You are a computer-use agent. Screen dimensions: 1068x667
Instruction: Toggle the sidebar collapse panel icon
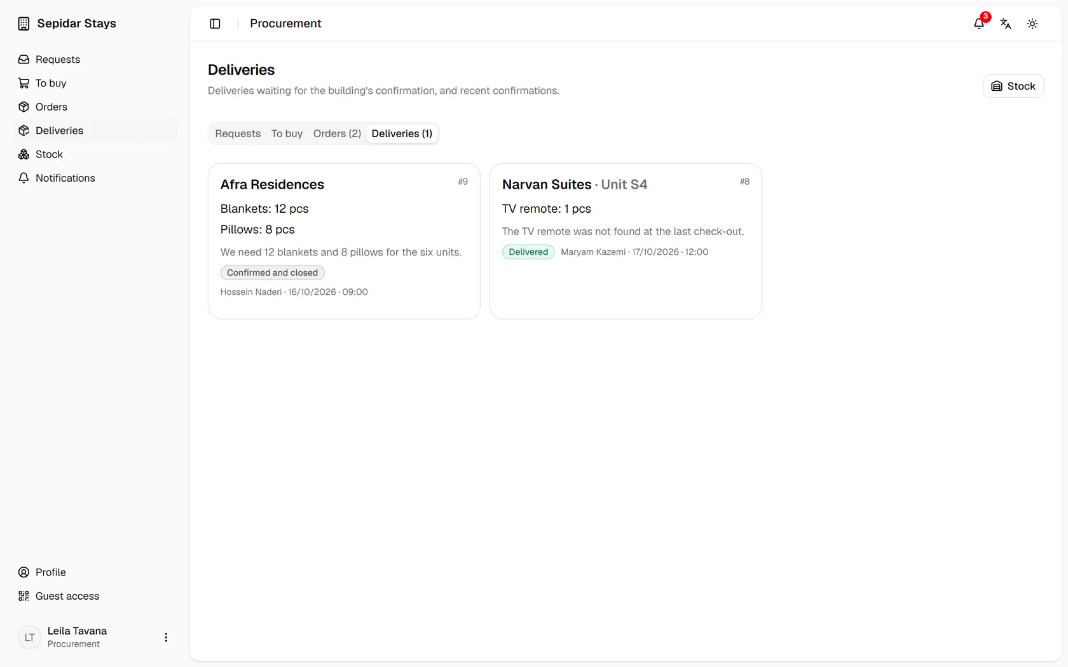(x=215, y=24)
